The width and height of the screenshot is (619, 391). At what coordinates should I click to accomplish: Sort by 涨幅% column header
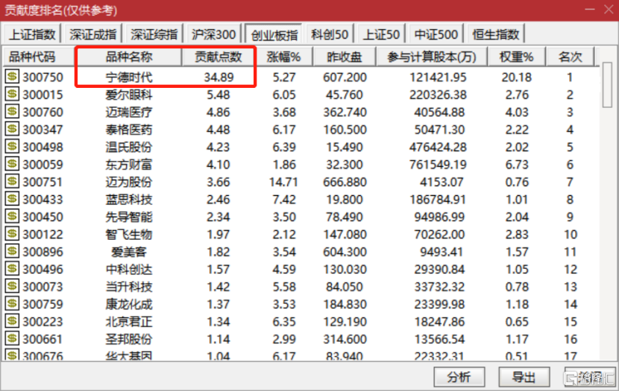(284, 57)
